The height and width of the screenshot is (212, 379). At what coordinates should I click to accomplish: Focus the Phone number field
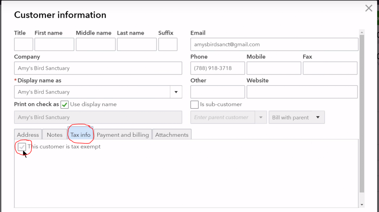(x=217, y=68)
